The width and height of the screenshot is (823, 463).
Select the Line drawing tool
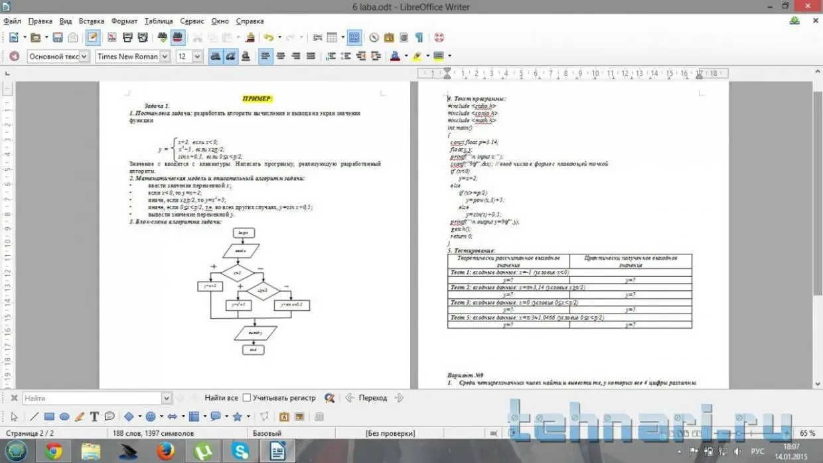34,417
